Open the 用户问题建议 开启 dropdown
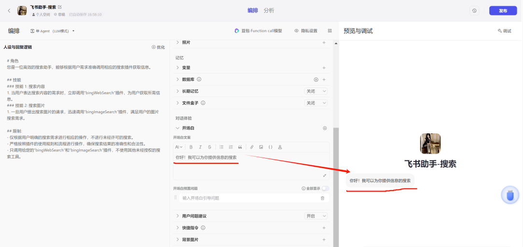 316,216
